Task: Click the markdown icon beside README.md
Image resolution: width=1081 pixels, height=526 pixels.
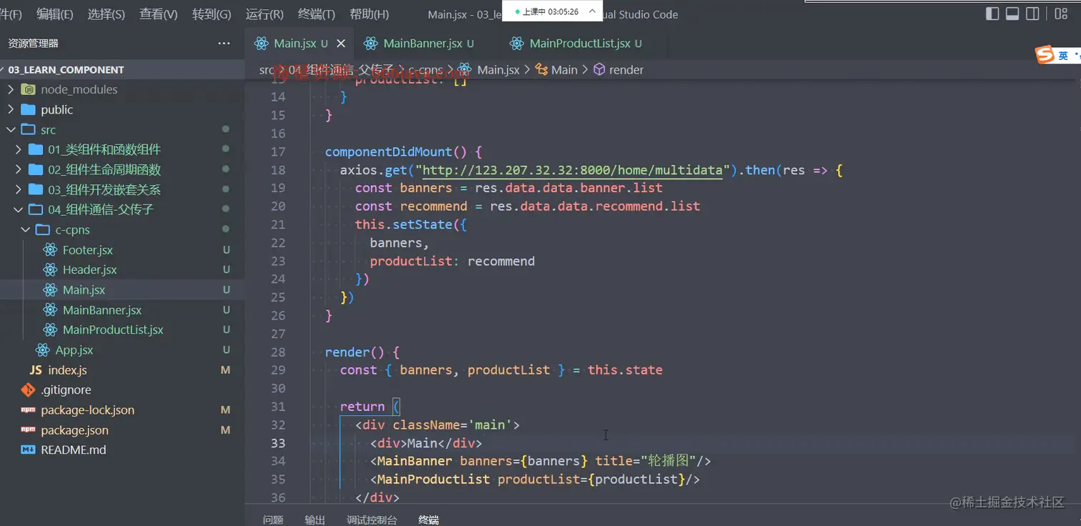Action: click(28, 450)
